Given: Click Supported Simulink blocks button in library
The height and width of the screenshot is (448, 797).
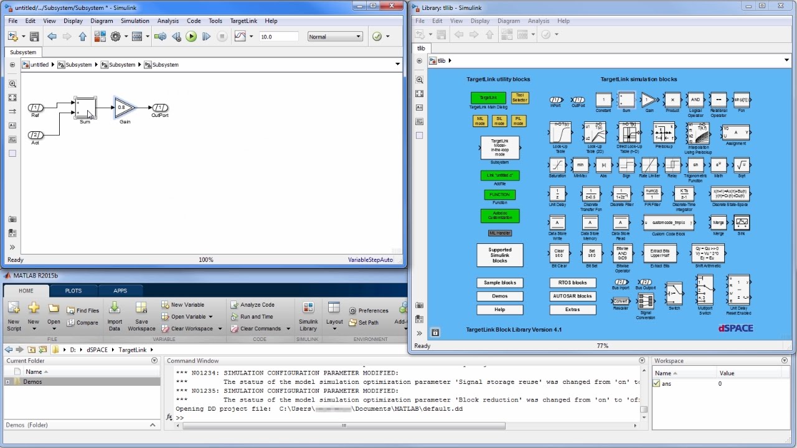Looking at the screenshot, I should click(500, 255).
